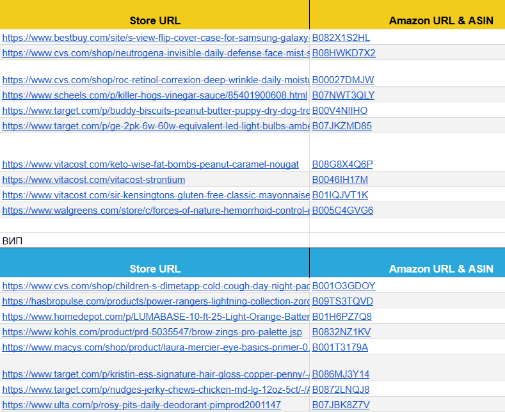Open the cvs.com roc-retinol-correxion link
The height and width of the screenshot is (412, 505).
(156, 79)
